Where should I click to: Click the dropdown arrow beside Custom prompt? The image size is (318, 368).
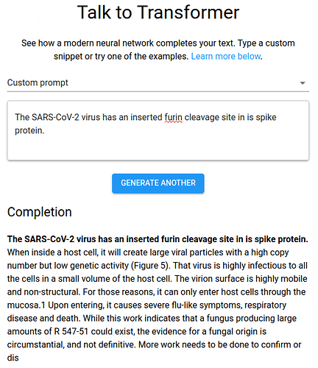pos(303,83)
